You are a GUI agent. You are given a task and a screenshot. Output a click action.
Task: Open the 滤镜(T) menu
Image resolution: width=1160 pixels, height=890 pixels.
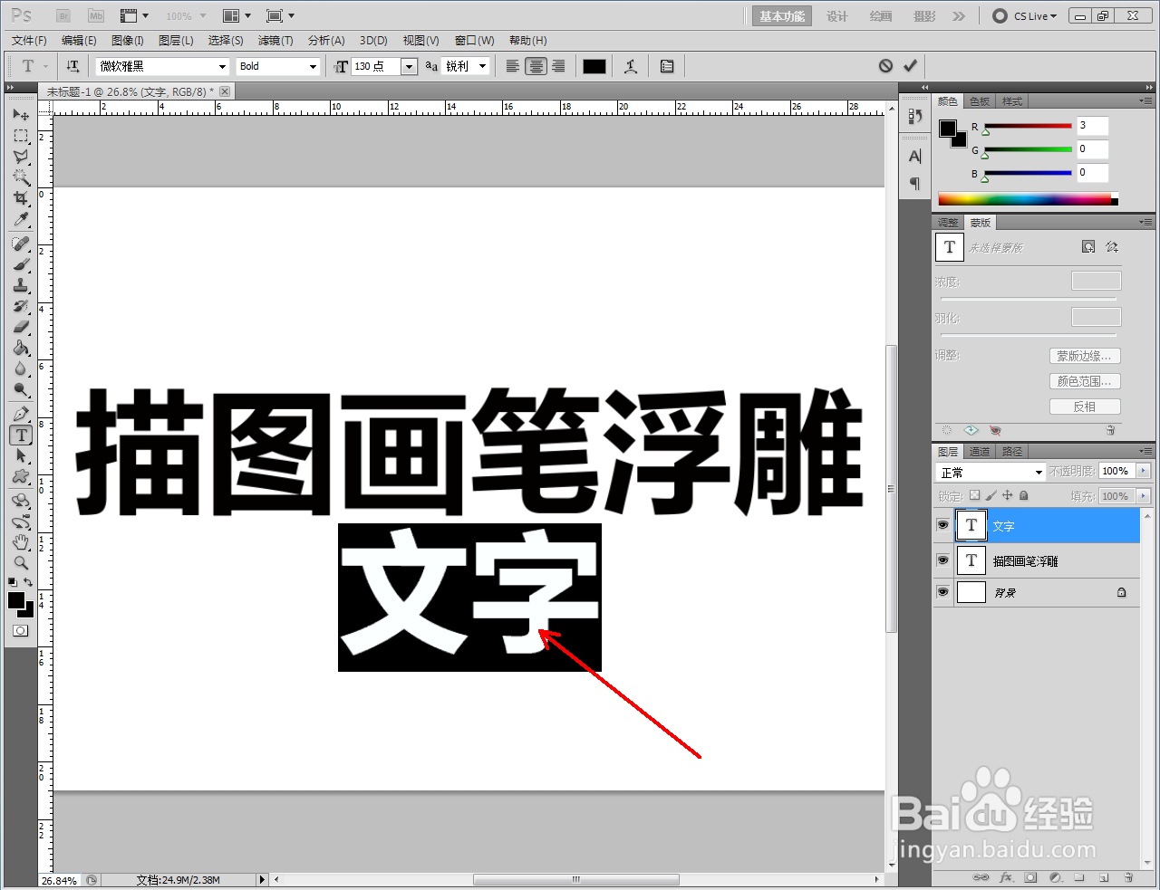[275, 41]
